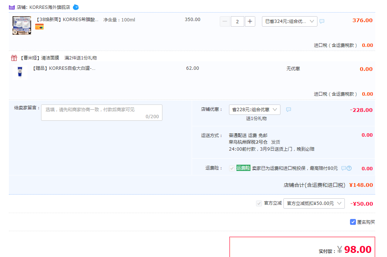Screen dimensions: 387x257
Task: Open the KORRES product thumbnail image
Action: coord(22,25)
